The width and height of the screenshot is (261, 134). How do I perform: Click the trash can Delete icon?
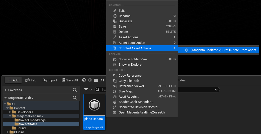[114, 32]
